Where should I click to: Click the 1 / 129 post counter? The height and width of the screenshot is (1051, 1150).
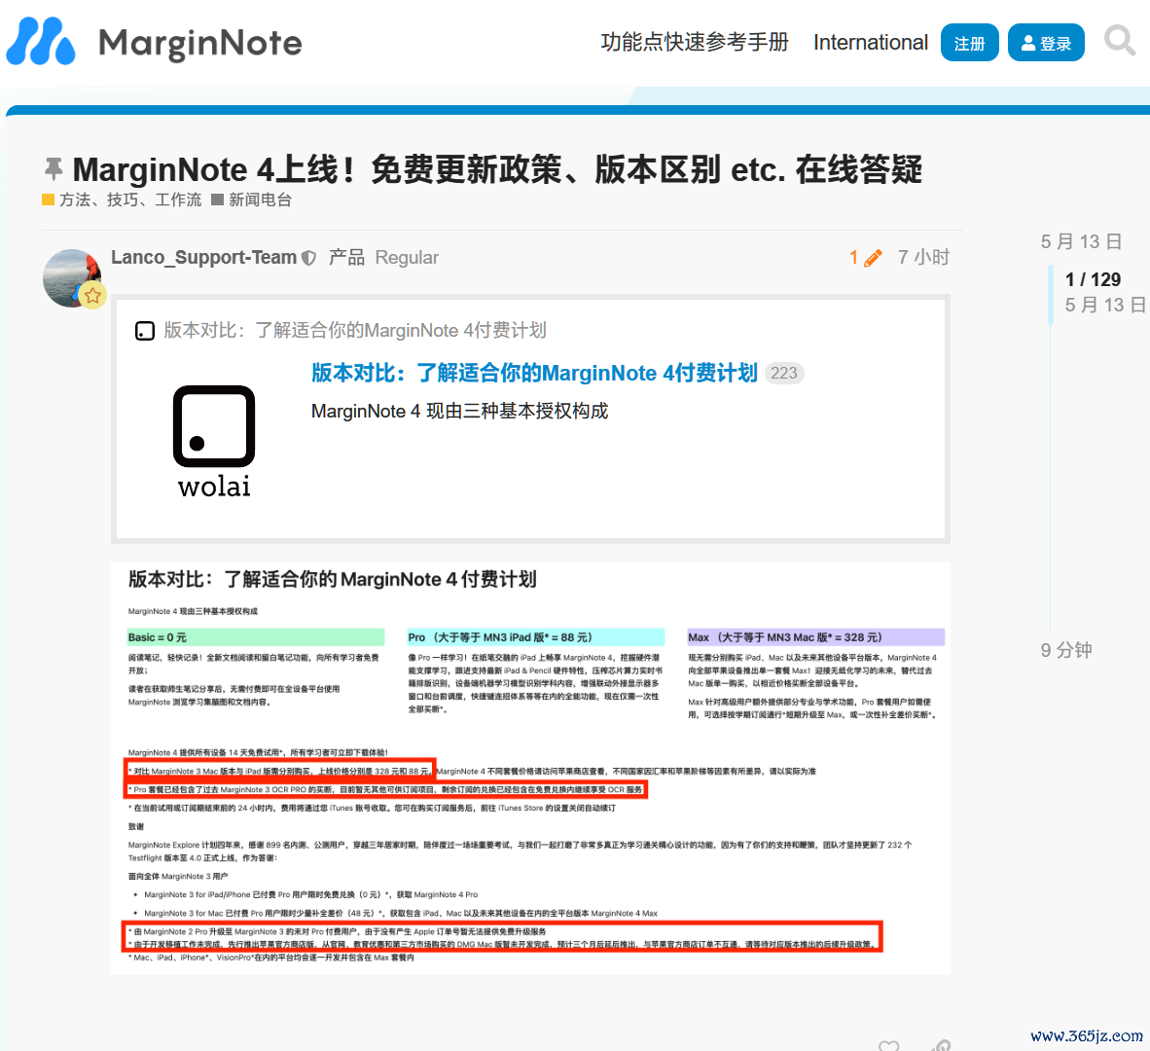[1093, 279]
